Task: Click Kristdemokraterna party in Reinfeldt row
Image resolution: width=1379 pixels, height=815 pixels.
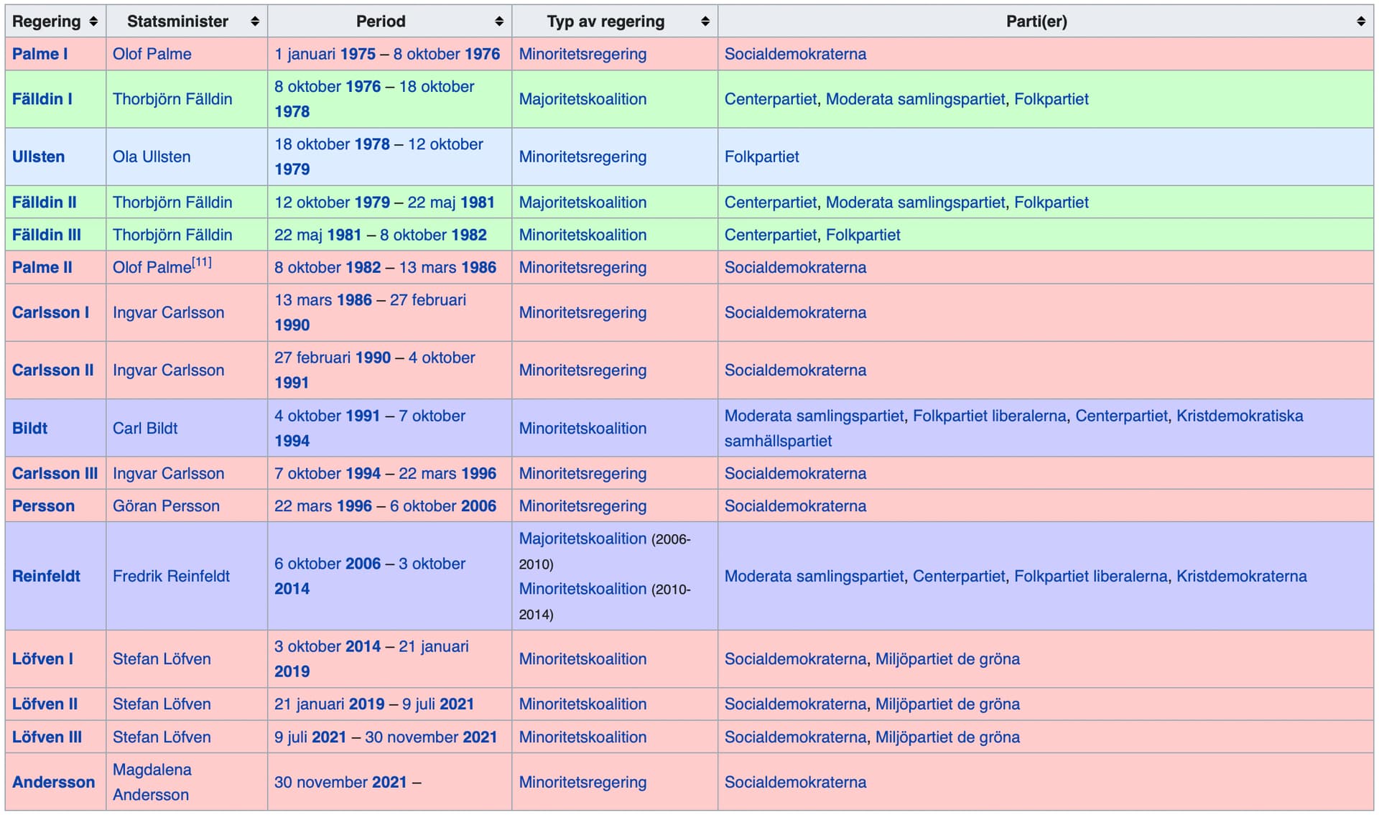Action: [x=1241, y=576]
